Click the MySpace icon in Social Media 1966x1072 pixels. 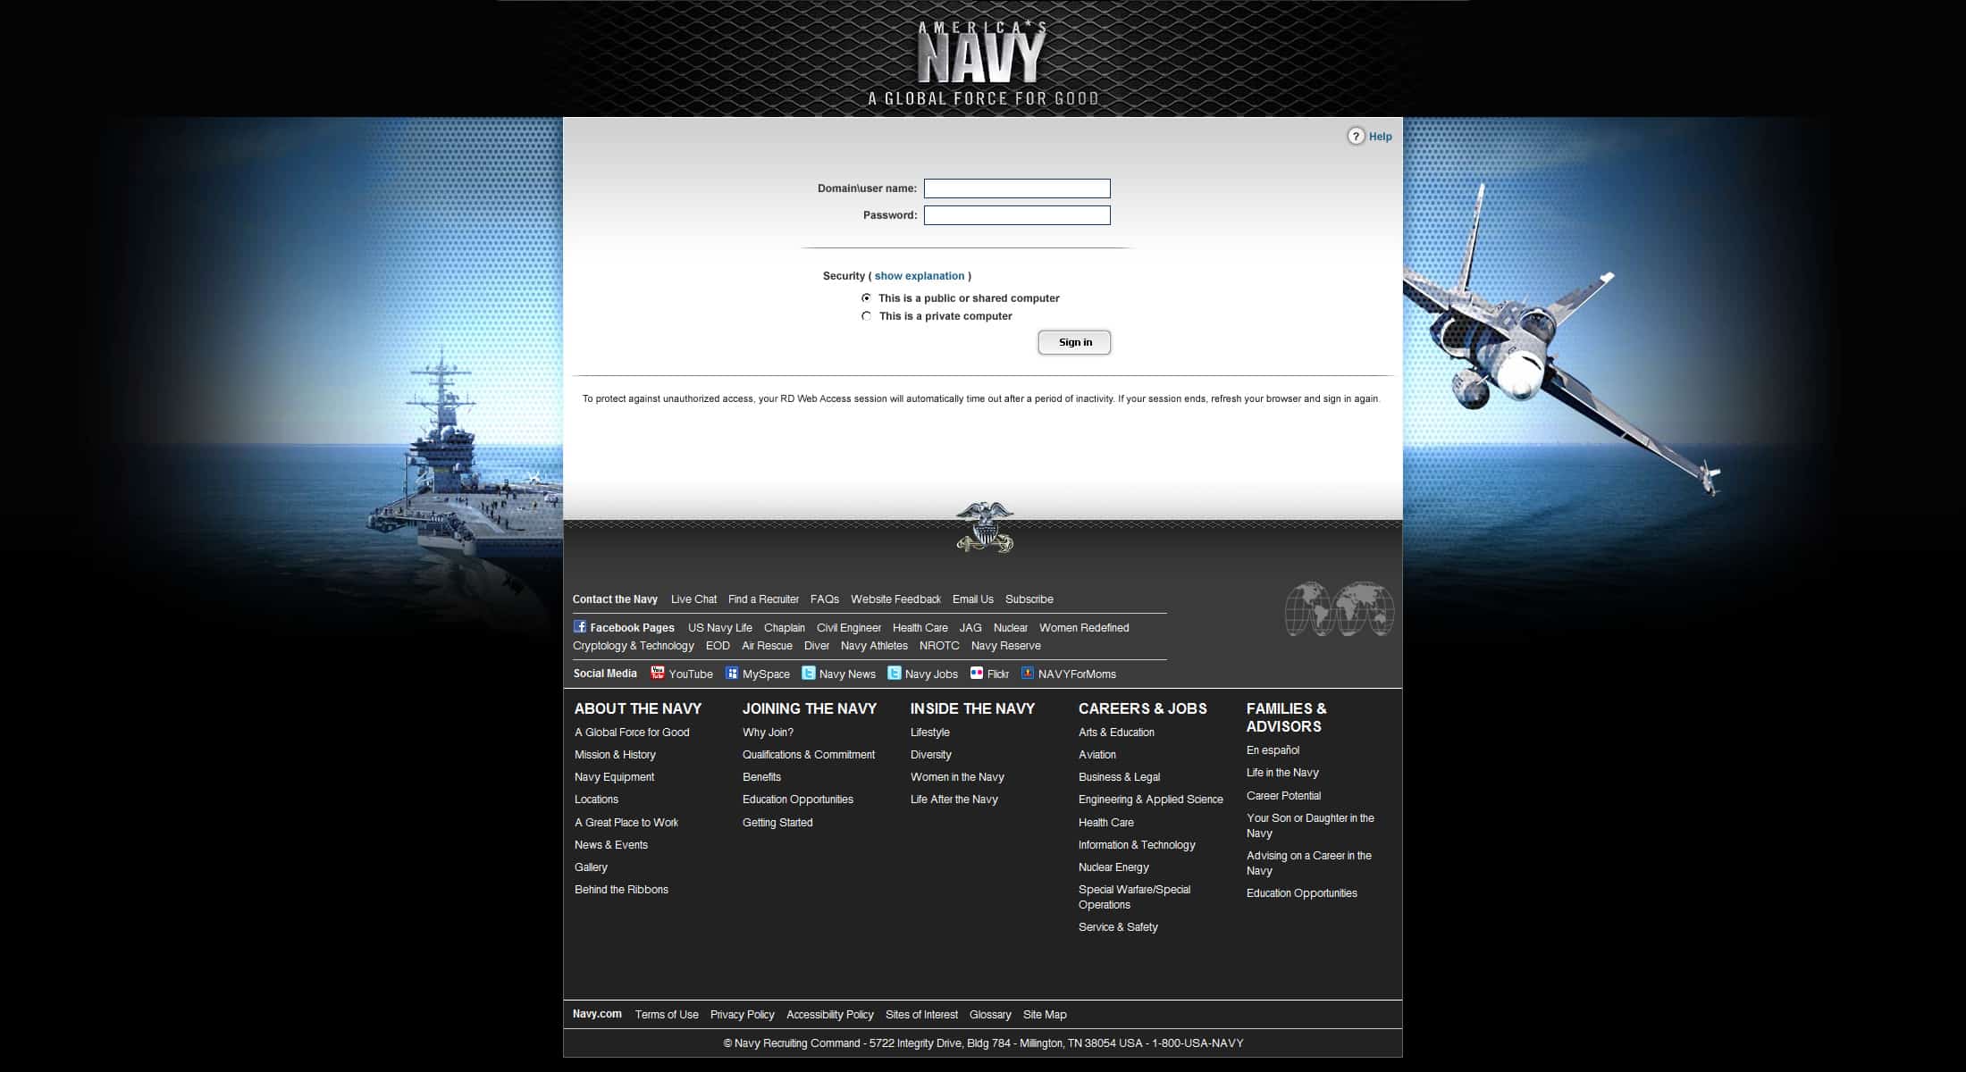coord(732,674)
